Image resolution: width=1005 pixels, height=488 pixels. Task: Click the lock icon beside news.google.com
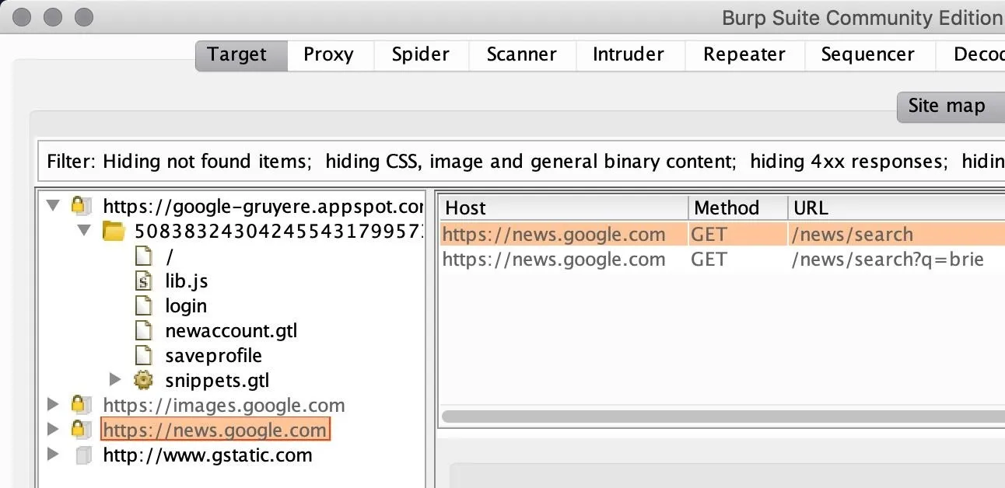pyautogui.click(x=79, y=430)
